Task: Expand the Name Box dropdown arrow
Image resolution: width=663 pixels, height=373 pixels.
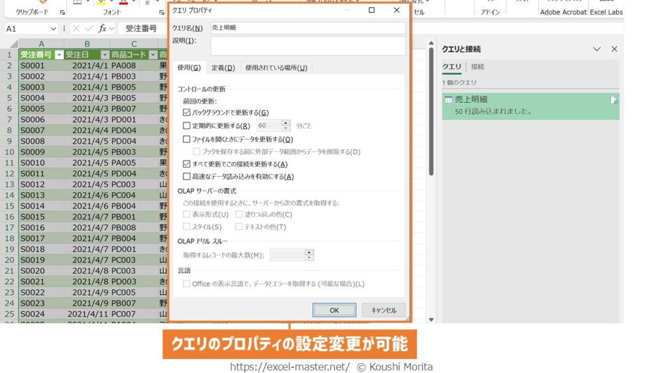Action: (53, 28)
